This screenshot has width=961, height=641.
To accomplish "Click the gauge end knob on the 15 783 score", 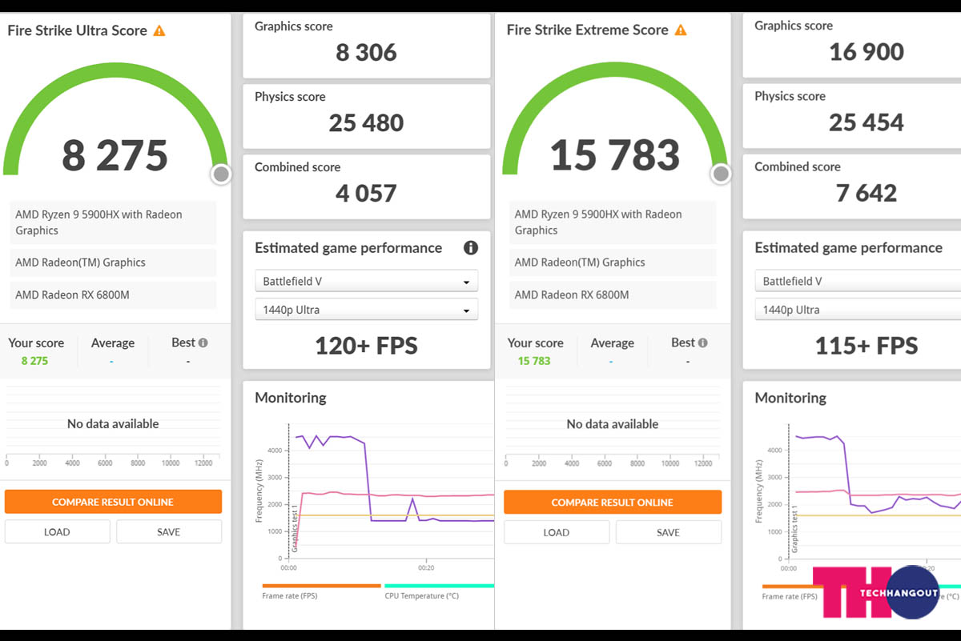I will 721,174.
